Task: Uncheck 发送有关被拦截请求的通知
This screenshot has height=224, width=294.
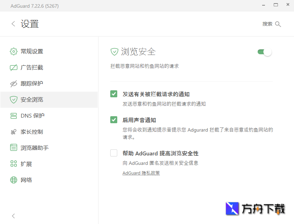Action: pyautogui.click(x=114, y=94)
